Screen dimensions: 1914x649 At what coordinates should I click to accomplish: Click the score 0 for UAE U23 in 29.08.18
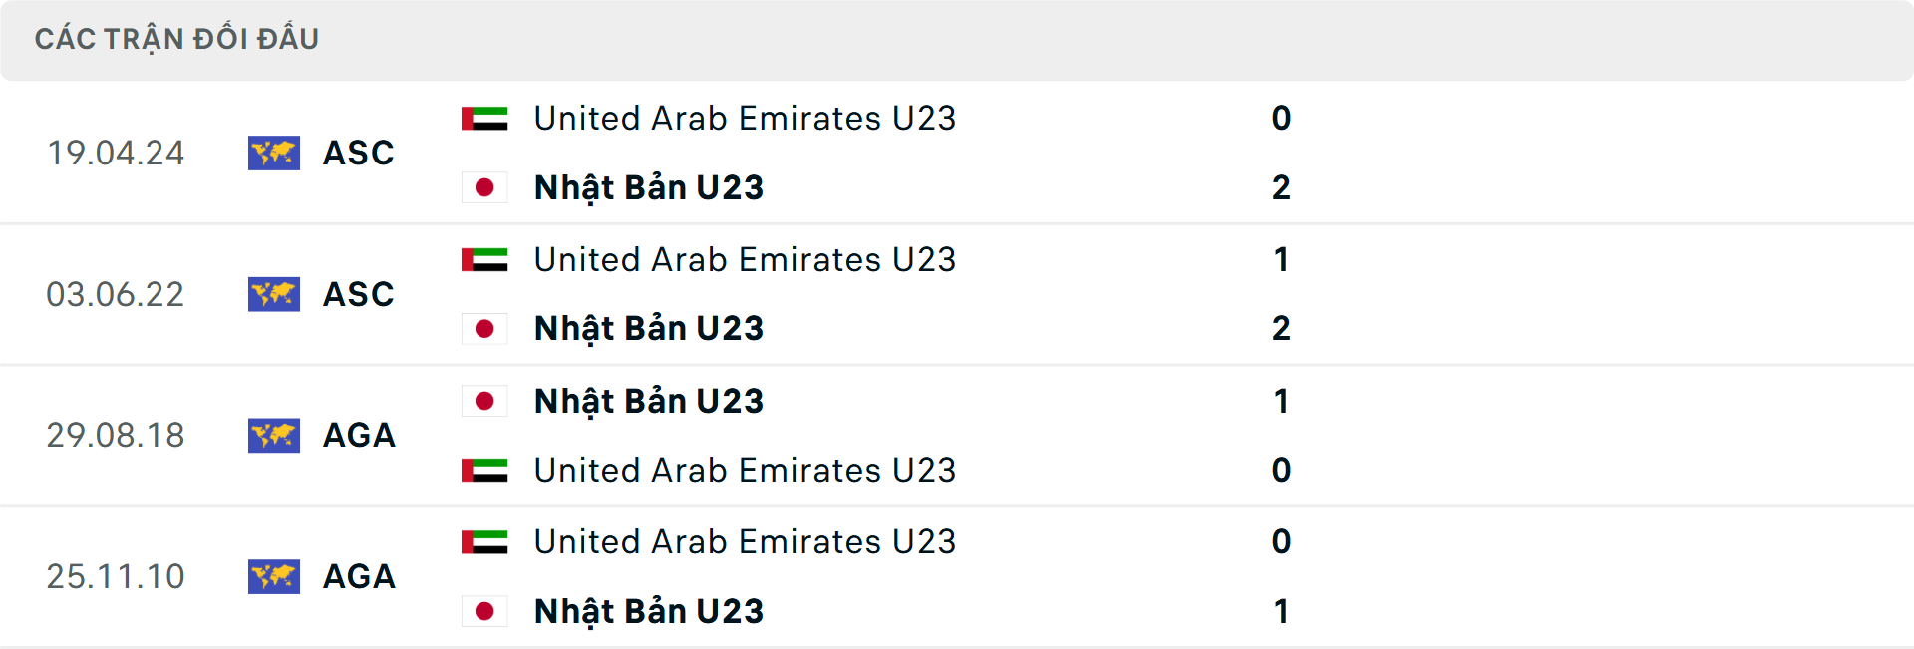click(1282, 470)
